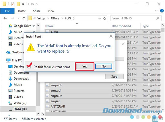Click the No button in Install Font dialog

pos(103,66)
